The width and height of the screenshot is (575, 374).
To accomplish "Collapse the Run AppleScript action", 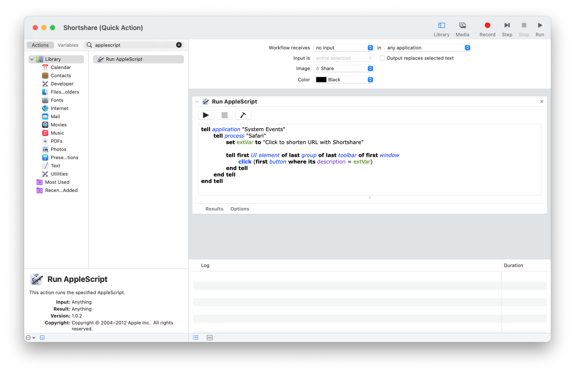I will point(197,102).
